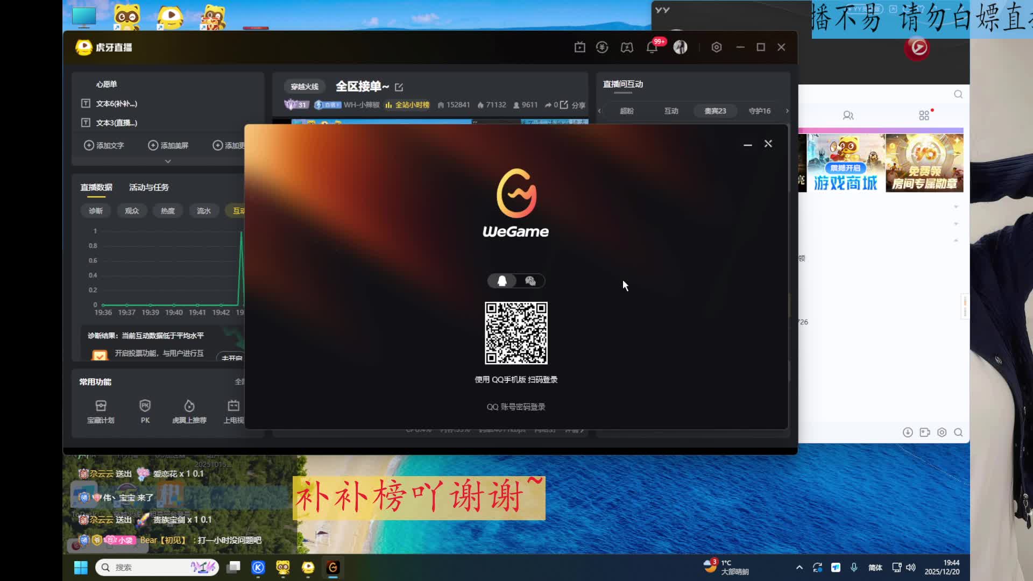The image size is (1033, 581).
Task: Switch to 活动与任务 tab
Action: (x=148, y=187)
